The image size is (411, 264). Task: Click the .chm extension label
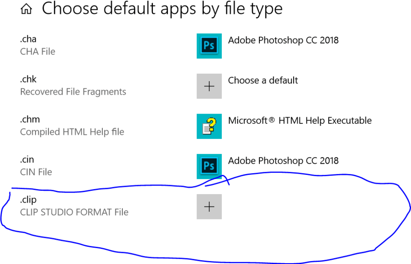[x=30, y=120]
